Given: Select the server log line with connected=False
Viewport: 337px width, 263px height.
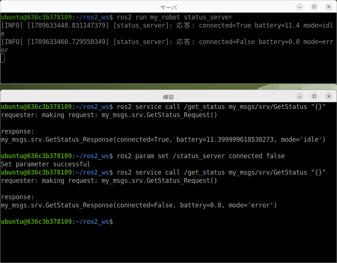Looking at the screenshot, I should pyautogui.click(x=167, y=46).
